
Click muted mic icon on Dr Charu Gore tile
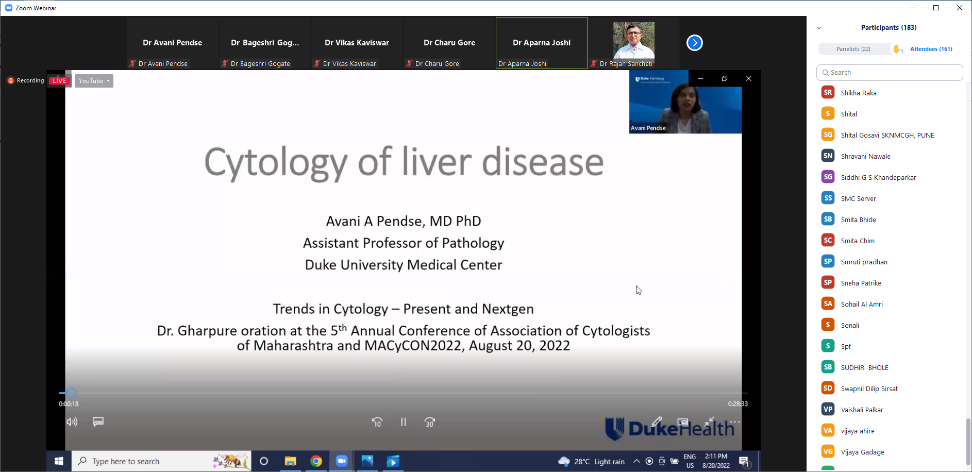click(x=409, y=63)
